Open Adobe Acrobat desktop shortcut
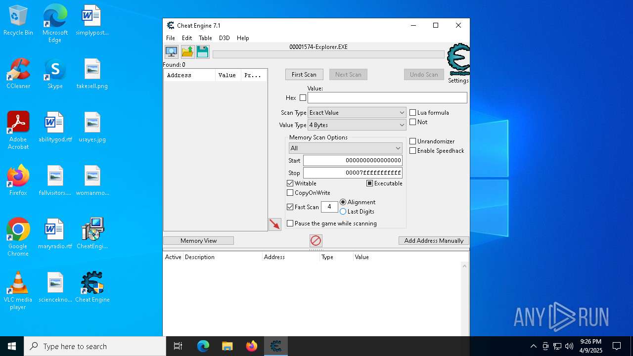 point(18,131)
